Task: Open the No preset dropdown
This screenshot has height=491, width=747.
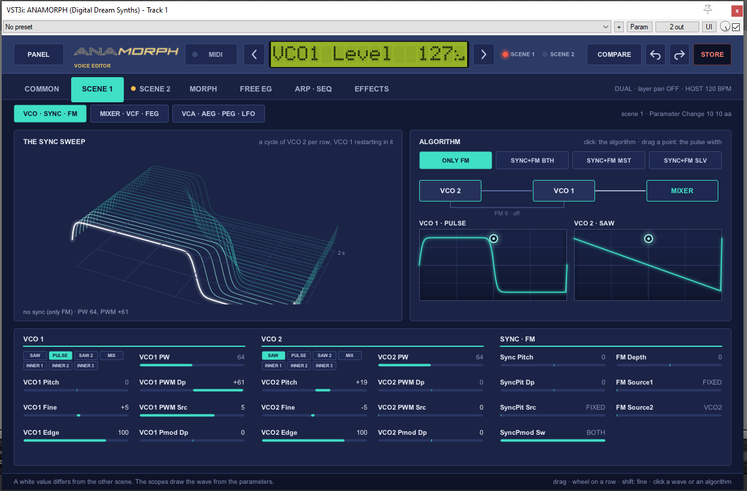Action: click(x=307, y=27)
